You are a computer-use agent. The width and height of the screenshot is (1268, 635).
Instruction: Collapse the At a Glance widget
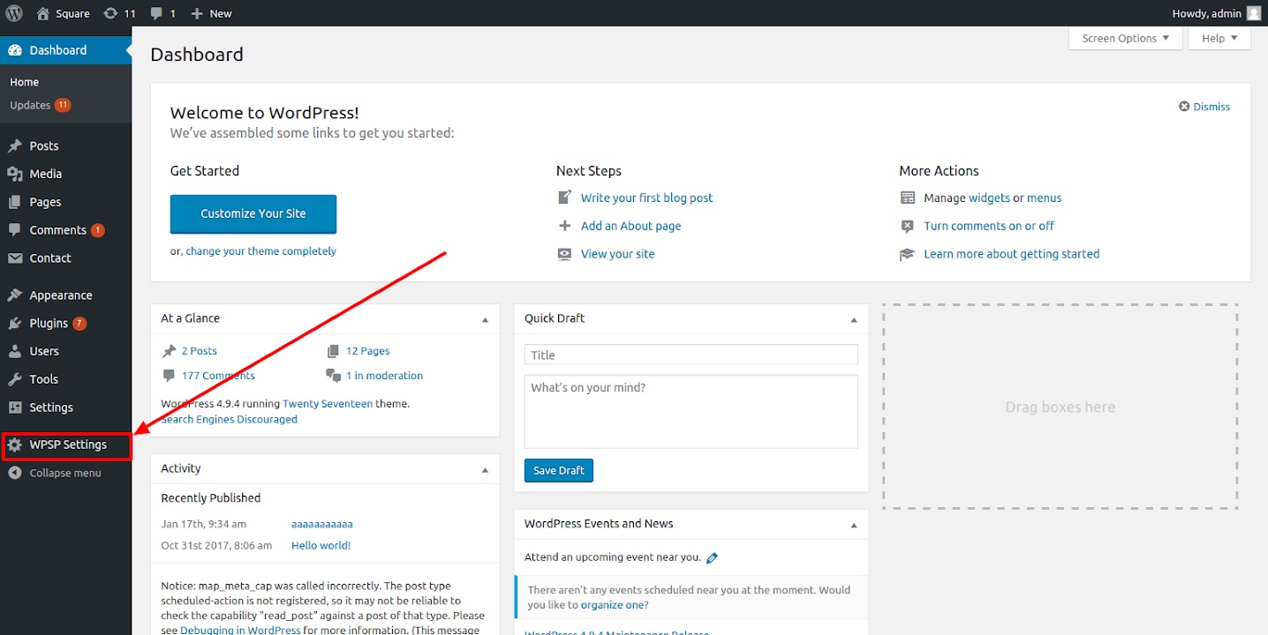pos(485,319)
